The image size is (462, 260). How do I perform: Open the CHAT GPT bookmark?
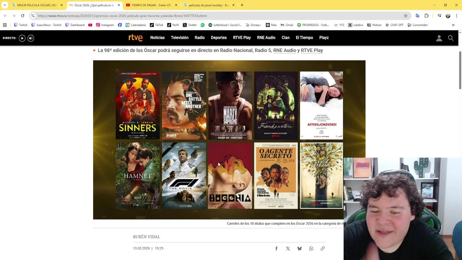pos(394,25)
